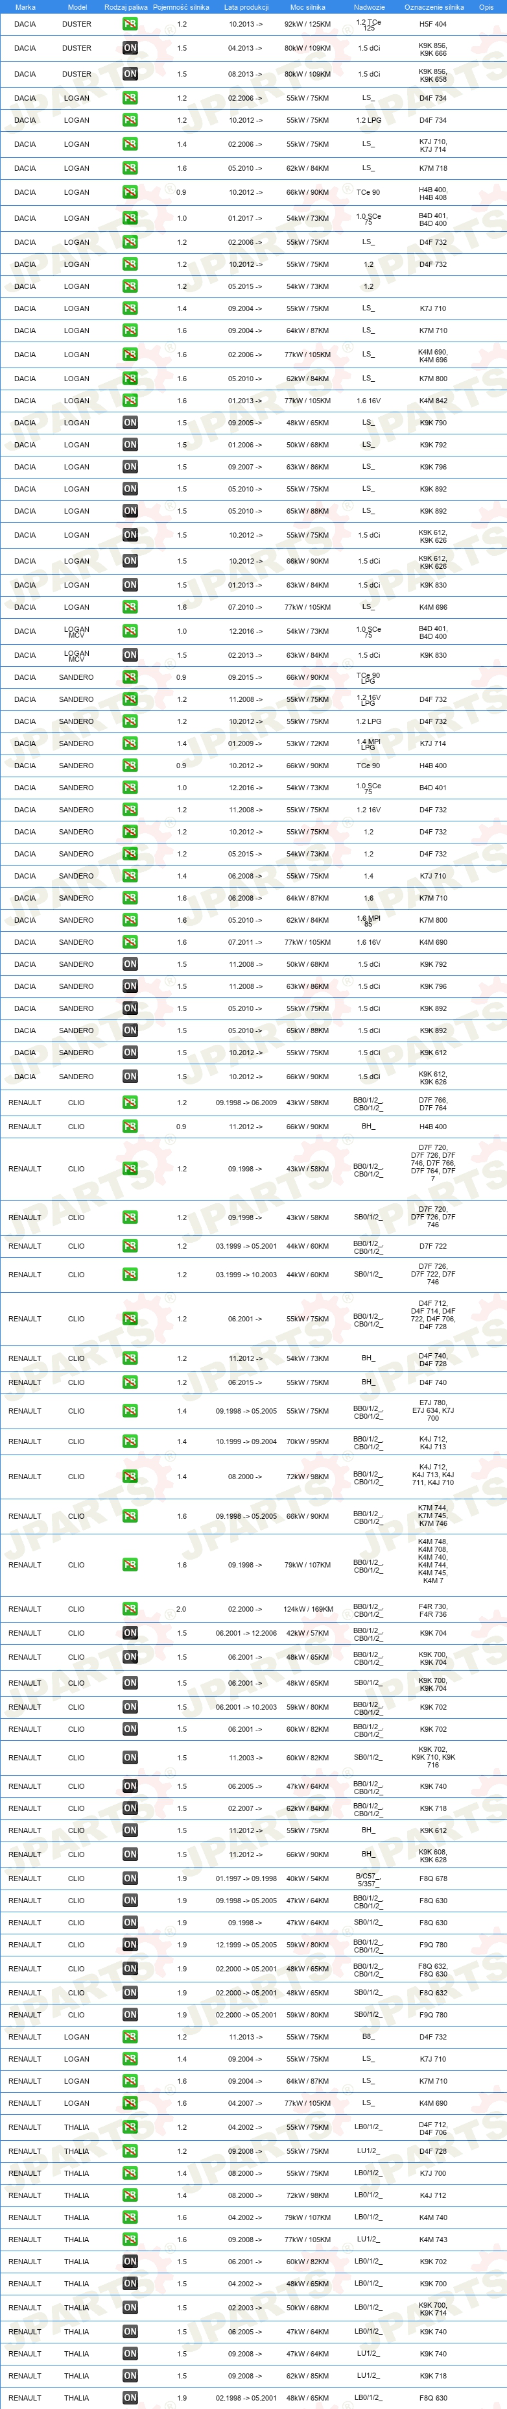Click the 06.2001 -> 12.2006 production date cell
The width and height of the screenshot is (507, 2409).
pyautogui.click(x=246, y=1633)
